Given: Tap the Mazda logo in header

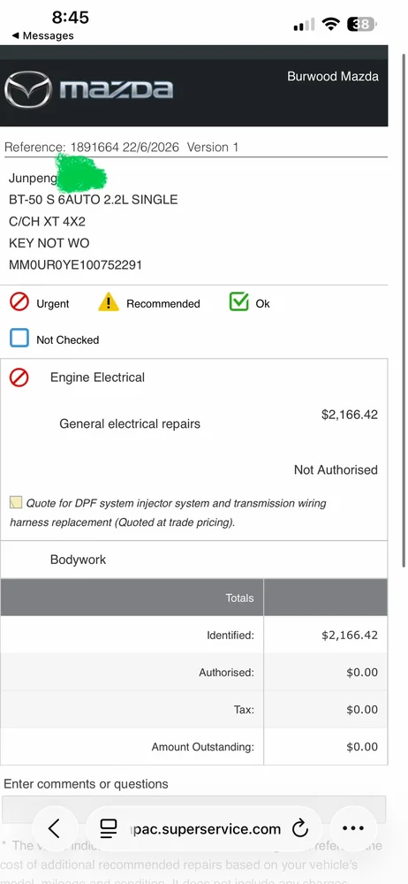Looking at the screenshot, I should (x=88, y=89).
